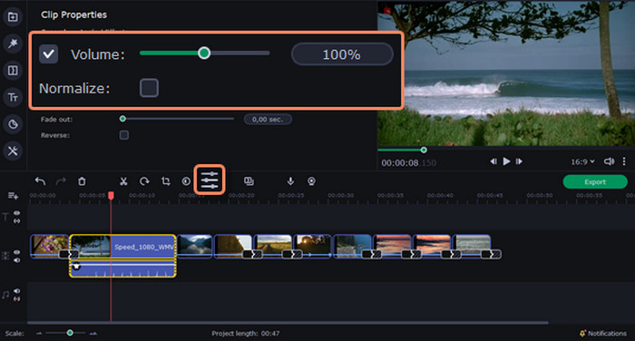The height and width of the screenshot is (341, 635).
Task: Open the Notifications panel
Action: coord(603,334)
